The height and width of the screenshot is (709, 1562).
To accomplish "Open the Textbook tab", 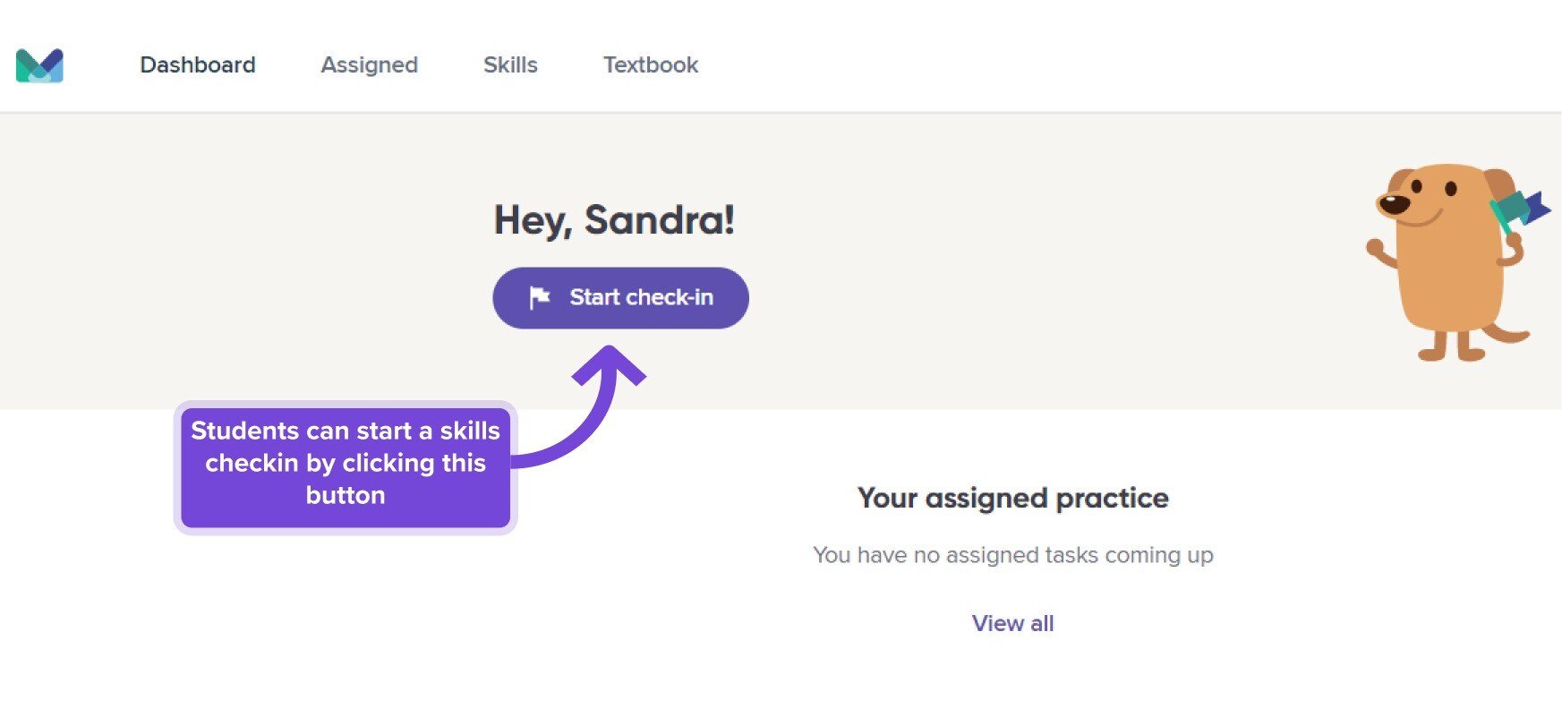I will 651,65.
